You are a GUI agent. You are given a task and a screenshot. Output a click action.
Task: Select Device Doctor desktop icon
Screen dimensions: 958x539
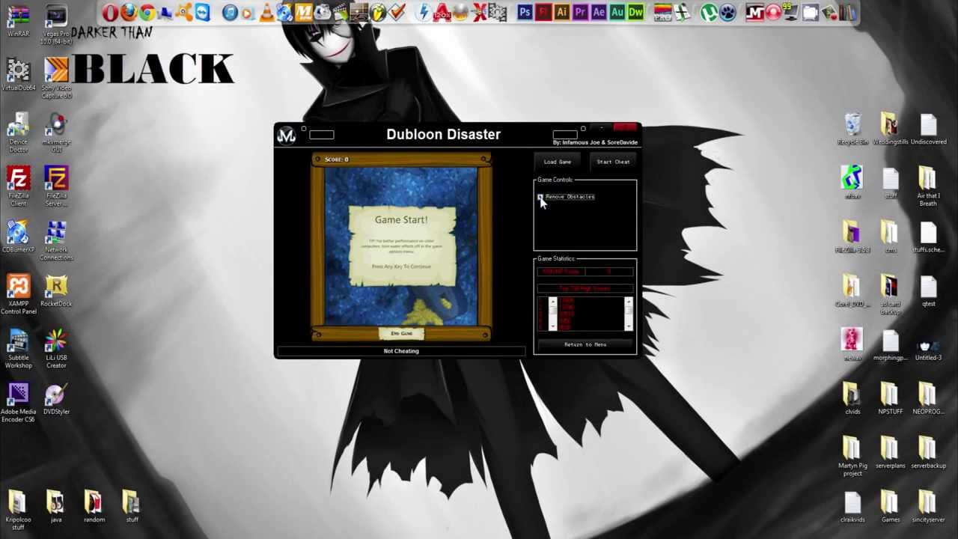coord(18,132)
